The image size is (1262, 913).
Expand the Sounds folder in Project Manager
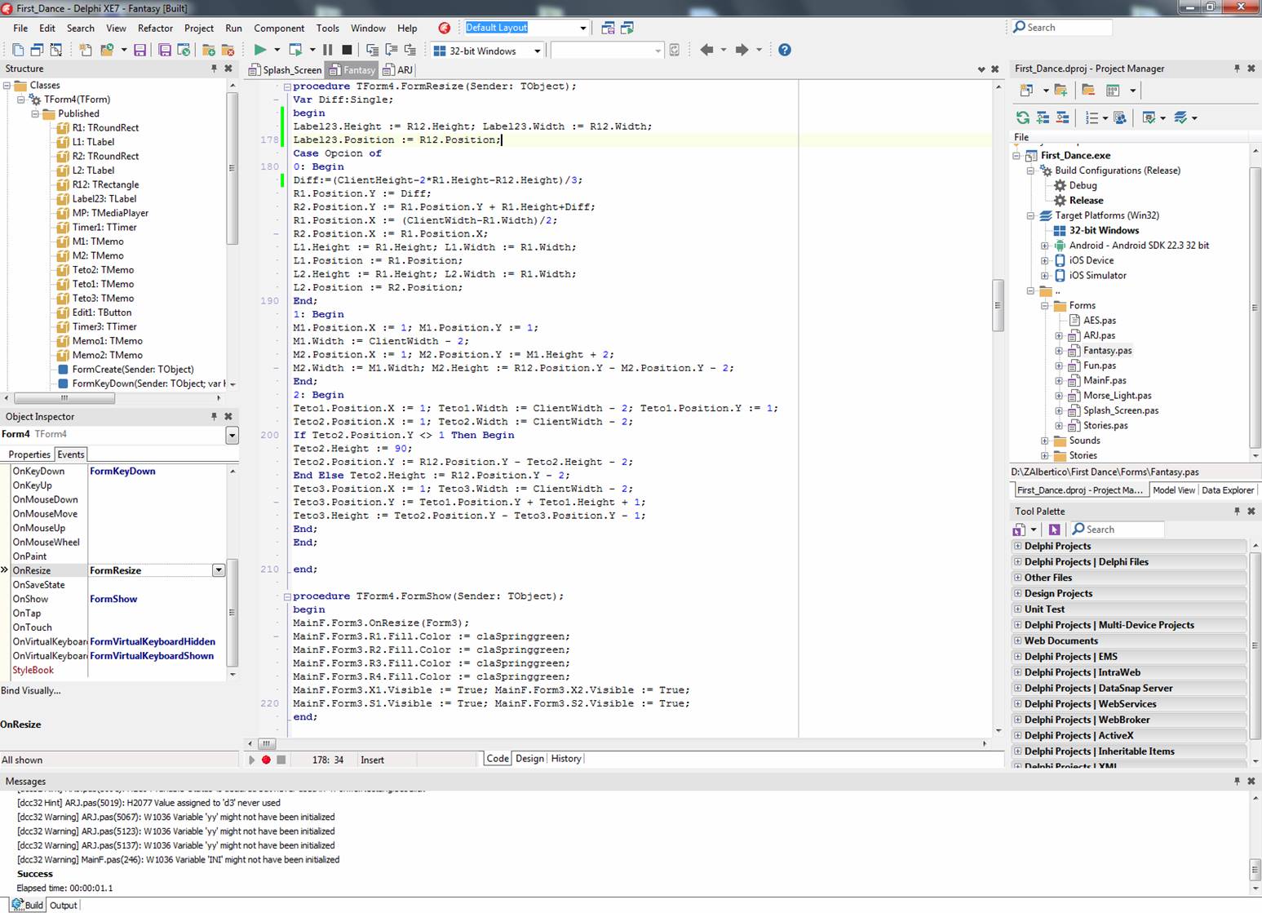point(1045,441)
